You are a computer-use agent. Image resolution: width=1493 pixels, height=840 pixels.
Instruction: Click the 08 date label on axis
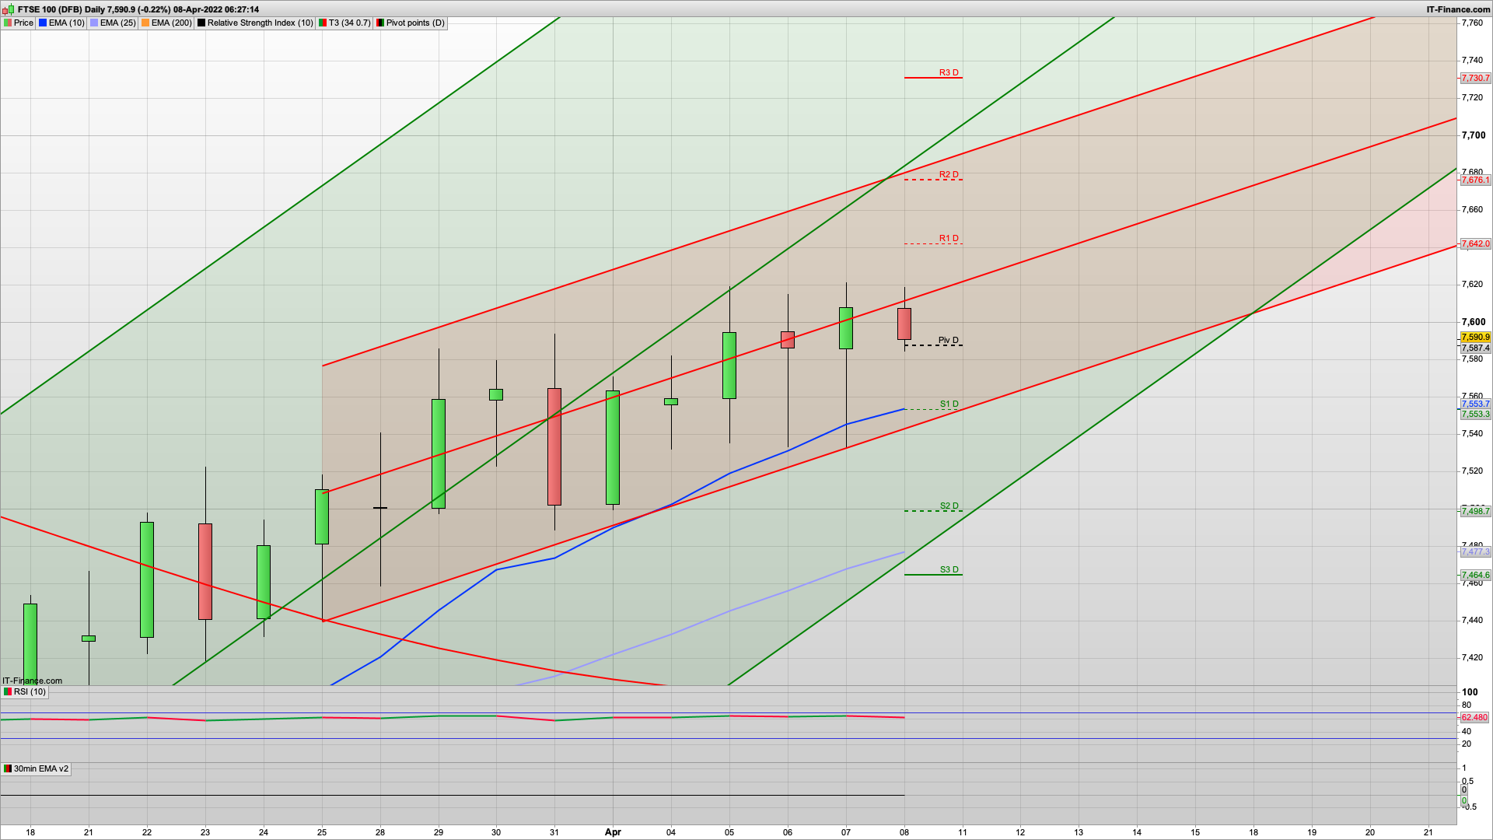point(904,832)
